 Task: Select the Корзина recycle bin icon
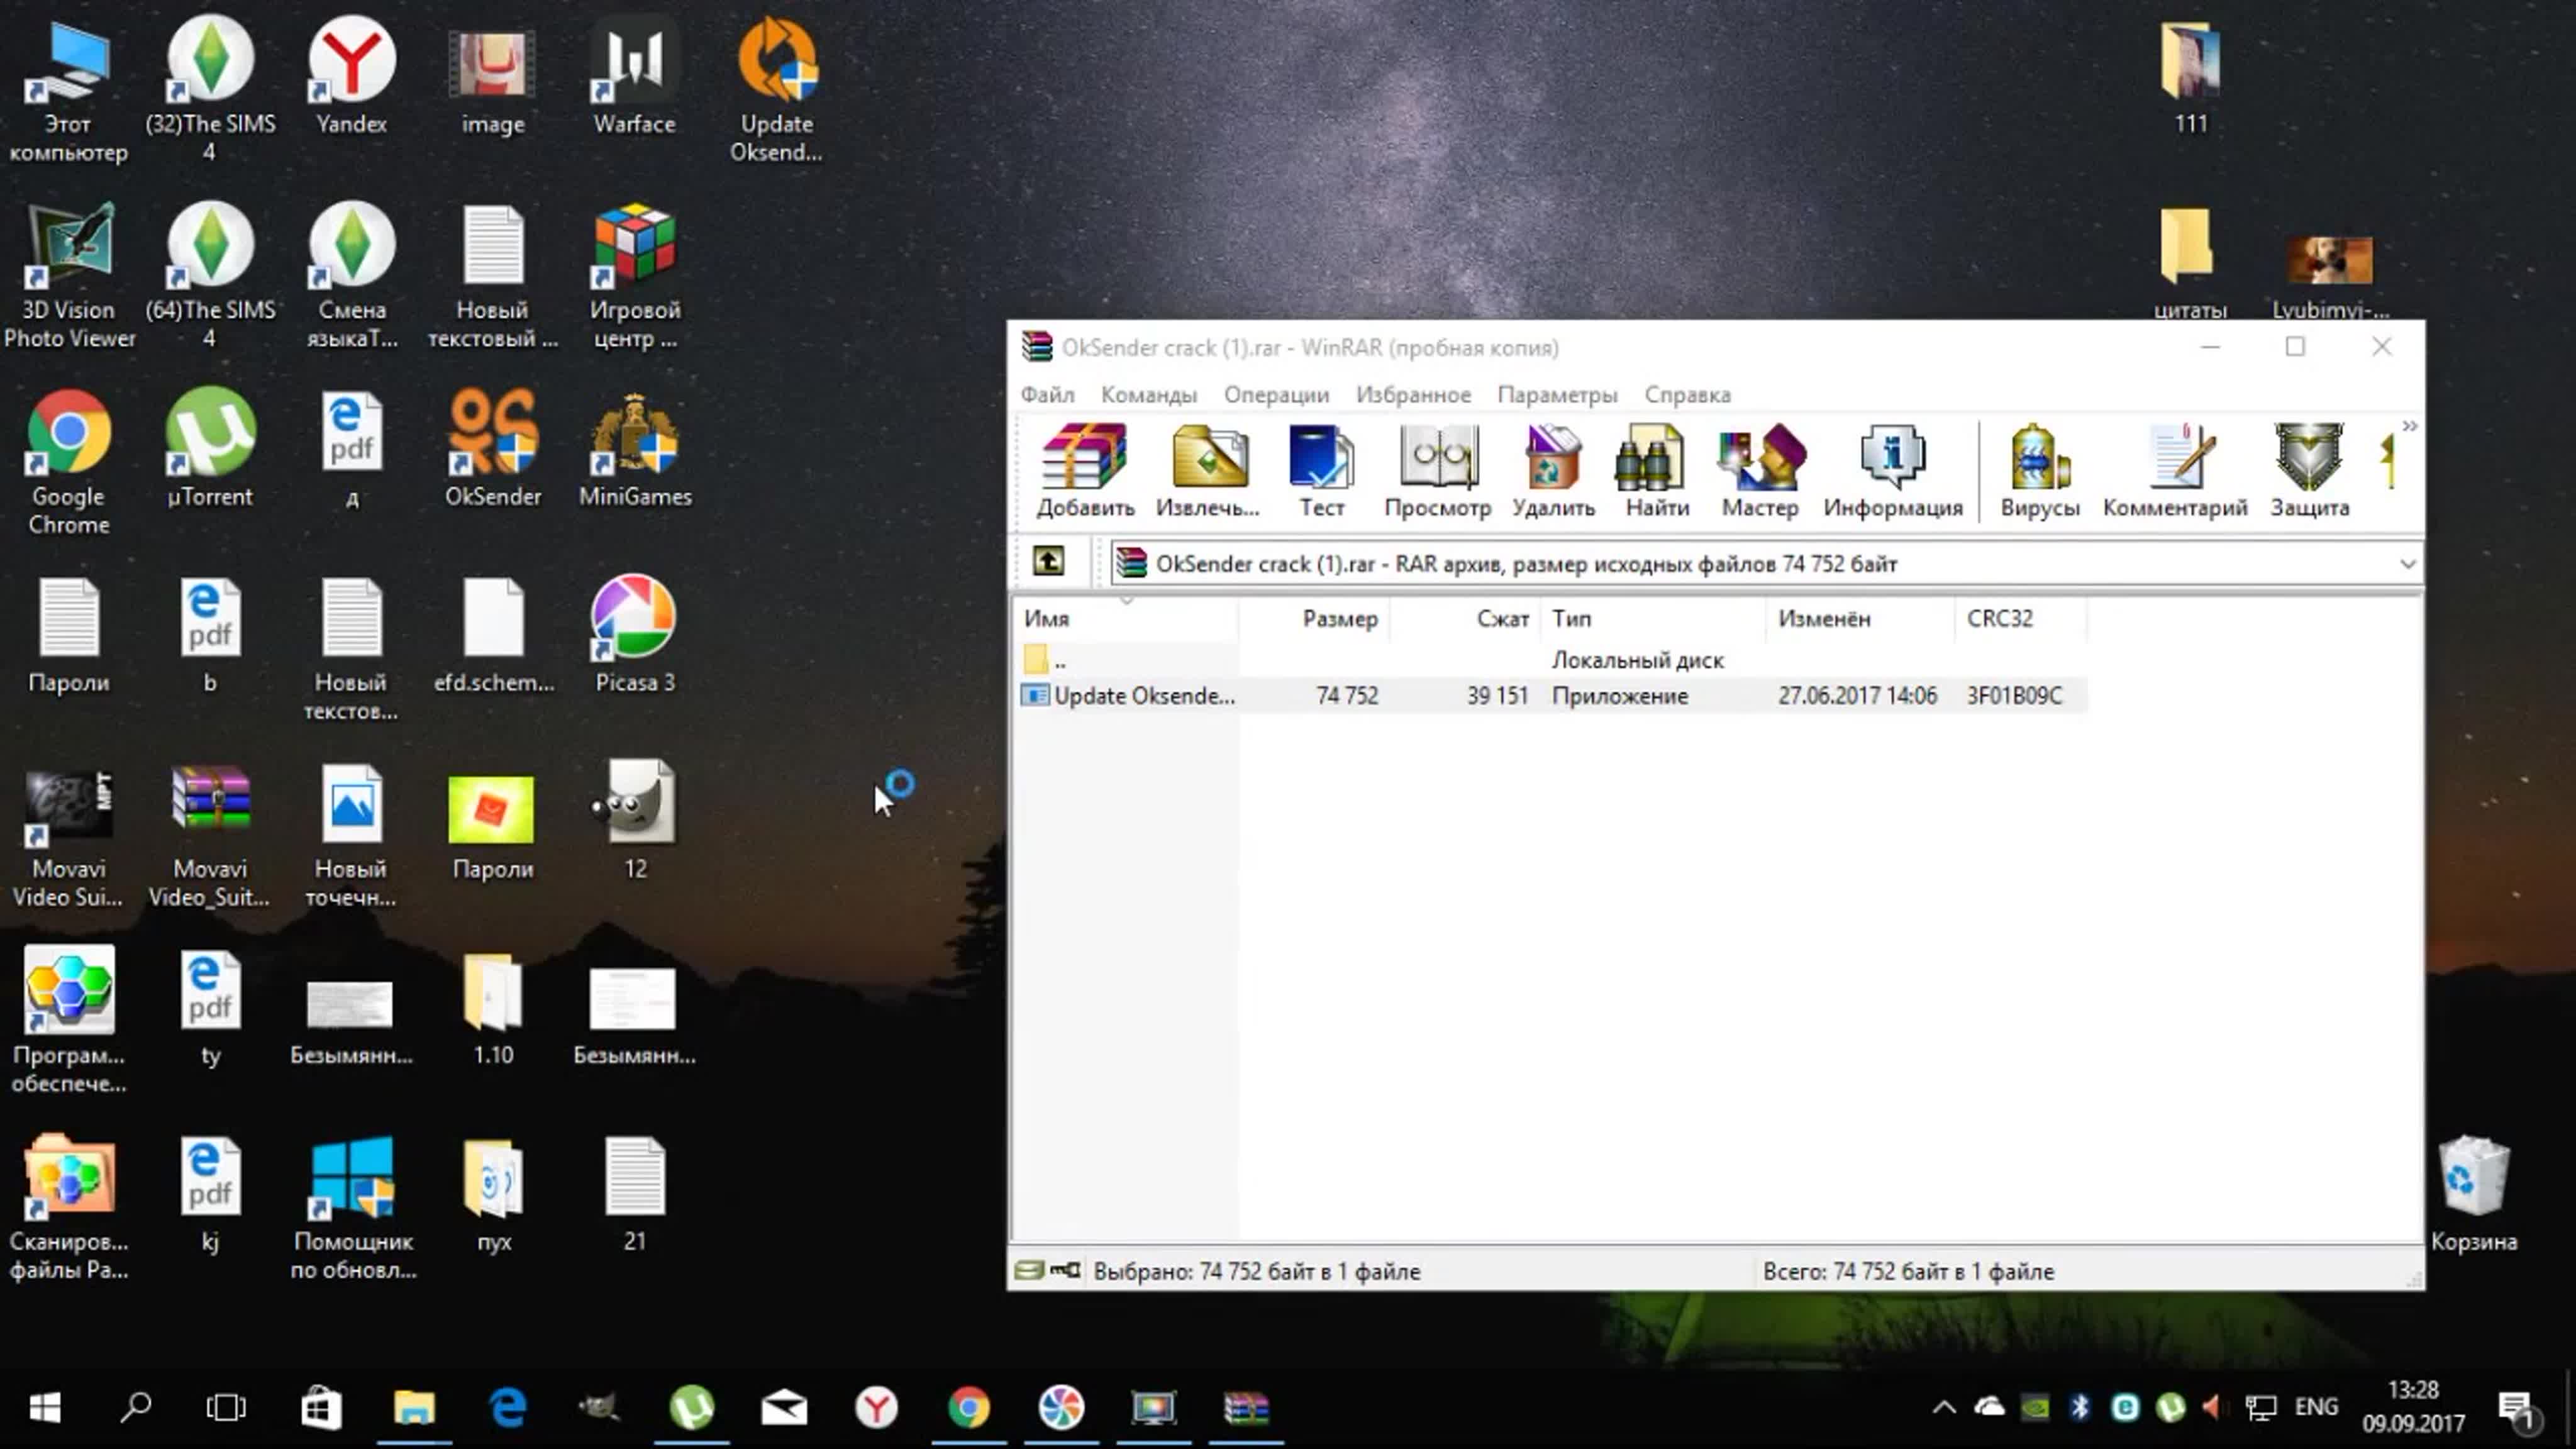click(2474, 1195)
